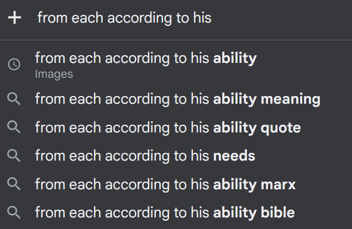Click the 'Images' label under first suggestion
The width and height of the screenshot is (352, 229).
coord(54,73)
